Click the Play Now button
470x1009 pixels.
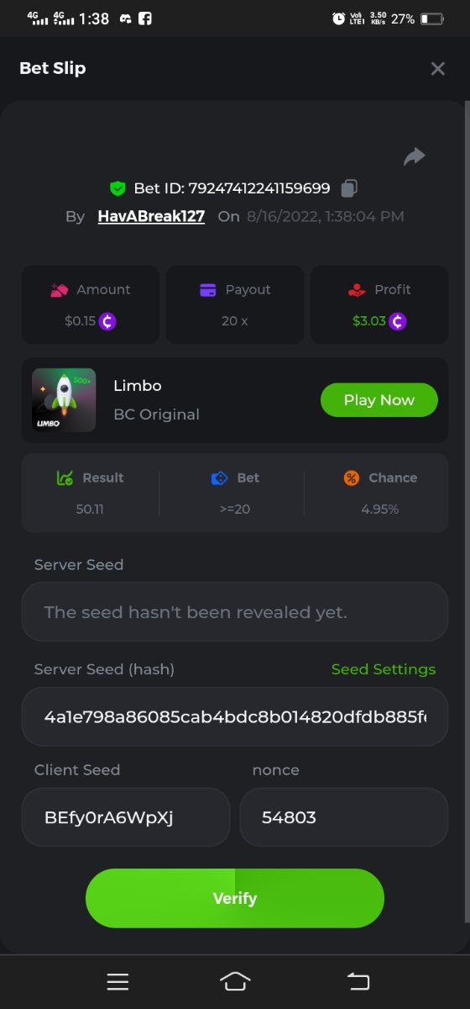coord(379,400)
